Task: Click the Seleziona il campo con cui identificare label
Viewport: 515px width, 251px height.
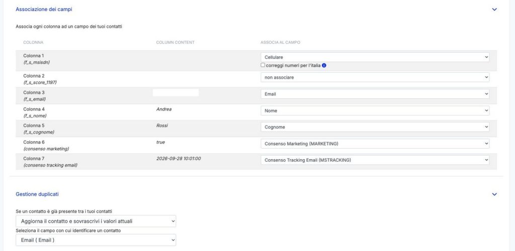Action: pyautogui.click(x=68, y=231)
